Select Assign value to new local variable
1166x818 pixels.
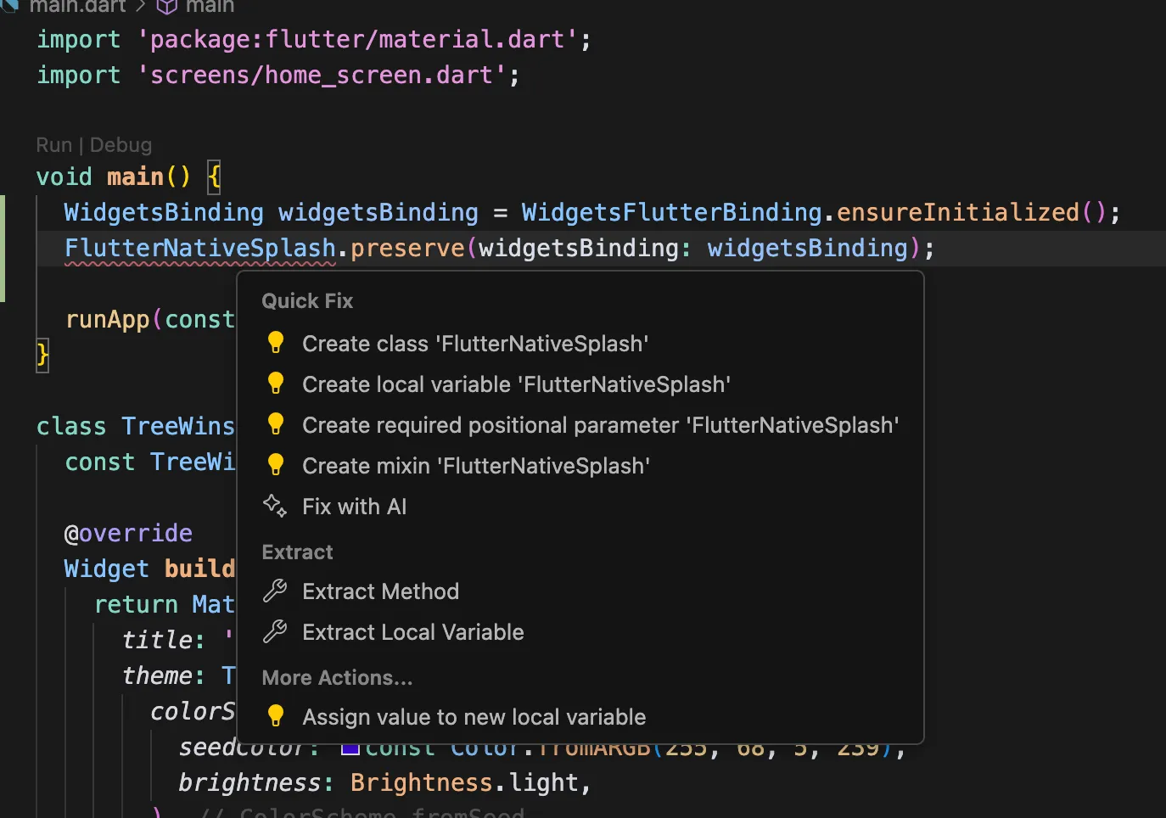tap(580, 717)
